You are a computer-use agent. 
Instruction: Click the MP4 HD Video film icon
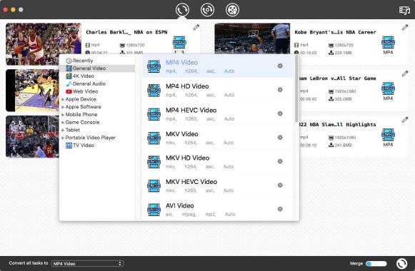tap(154, 91)
